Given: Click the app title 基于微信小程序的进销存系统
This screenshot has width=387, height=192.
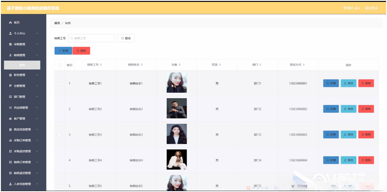Looking at the screenshot, I should pyautogui.click(x=33, y=8).
